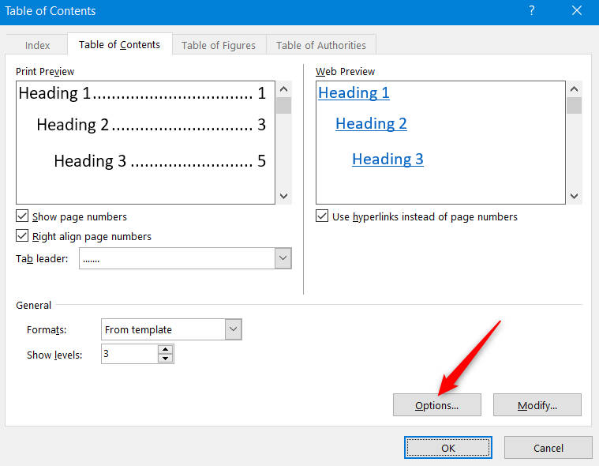This screenshot has width=599, height=466.
Task: Confirm with the OK button
Action: pyautogui.click(x=447, y=448)
